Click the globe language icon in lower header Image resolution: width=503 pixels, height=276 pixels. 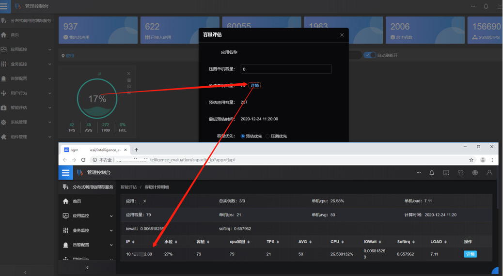click(x=475, y=172)
